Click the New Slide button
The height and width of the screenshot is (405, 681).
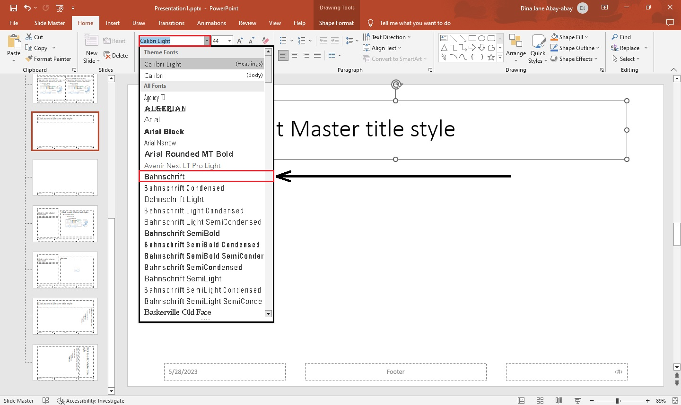(x=90, y=48)
